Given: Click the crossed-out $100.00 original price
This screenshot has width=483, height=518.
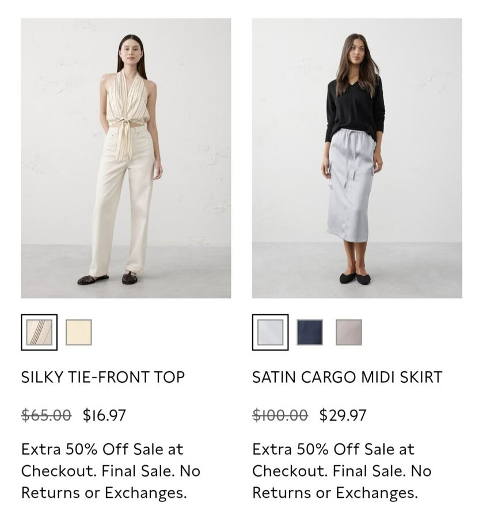Looking at the screenshot, I should point(280,415).
